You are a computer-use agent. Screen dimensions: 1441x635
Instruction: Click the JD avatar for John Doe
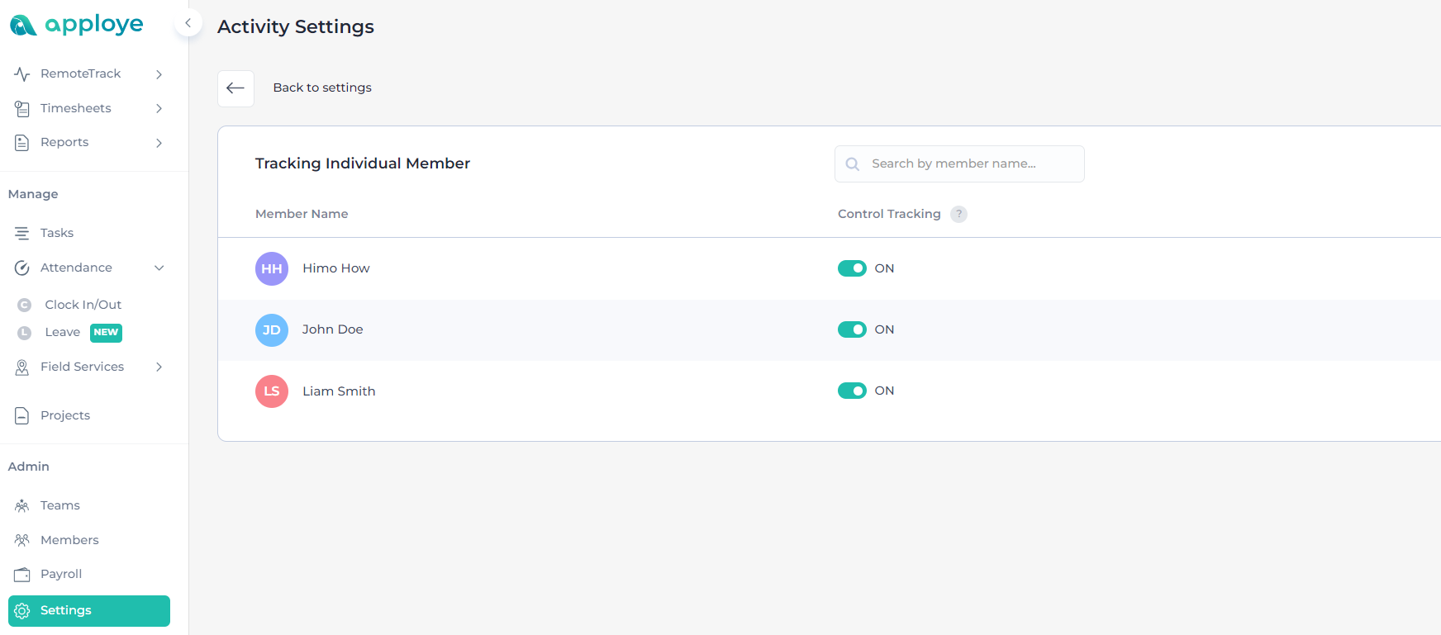272,330
